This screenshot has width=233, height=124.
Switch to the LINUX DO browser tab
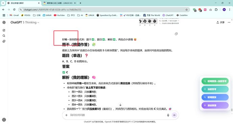pos(60,3)
